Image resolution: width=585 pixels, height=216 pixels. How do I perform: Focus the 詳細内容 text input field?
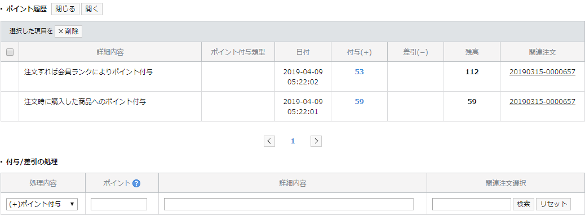point(289,204)
